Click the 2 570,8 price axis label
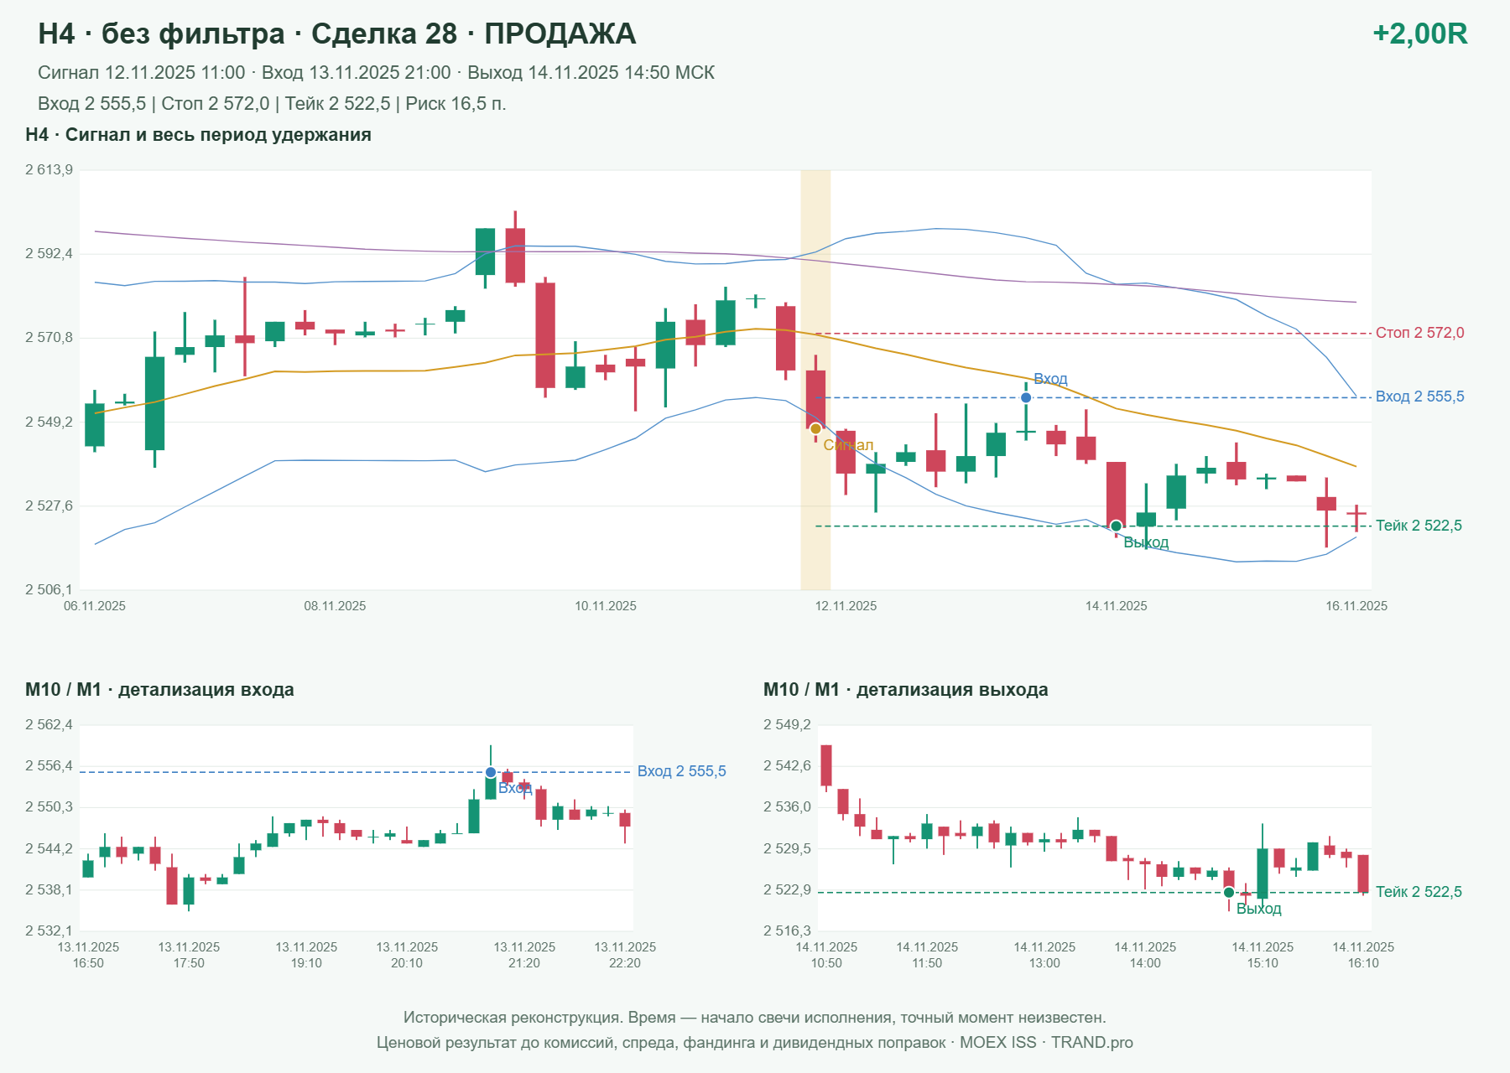This screenshot has height=1073, width=1510. [x=49, y=338]
